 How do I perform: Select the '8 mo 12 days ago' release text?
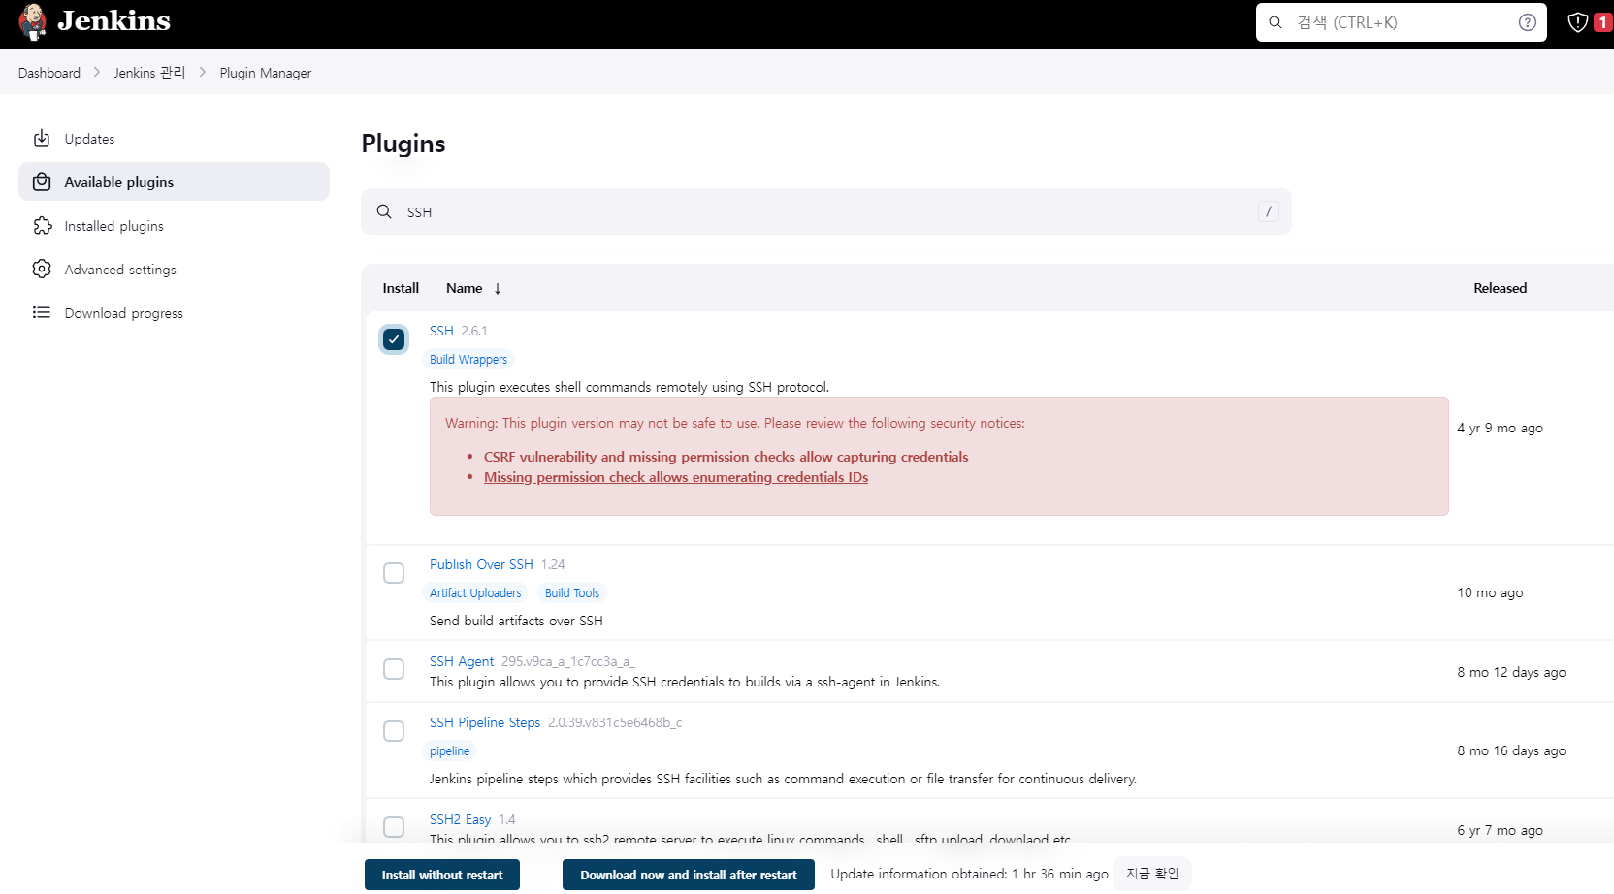pos(1511,672)
